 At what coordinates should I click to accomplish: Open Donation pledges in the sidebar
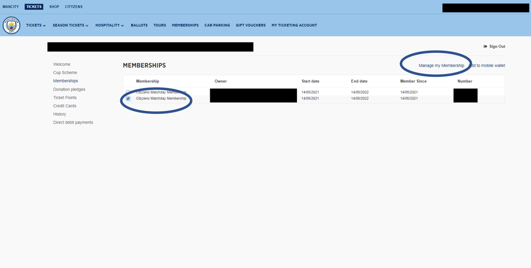[69, 90]
